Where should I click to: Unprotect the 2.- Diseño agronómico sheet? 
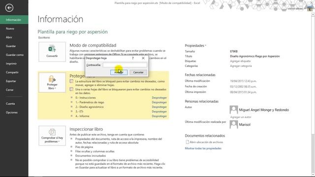point(159,107)
